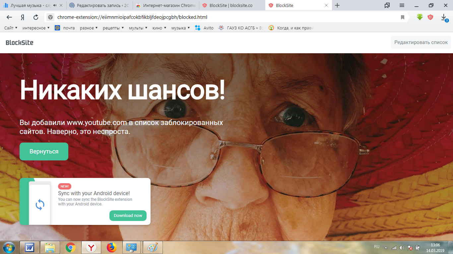Open the BlockSite extension shield icon

click(x=430, y=17)
